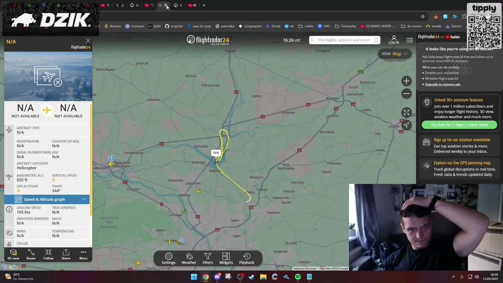This screenshot has height=283, width=503.
Task: Open Spotify from the taskbar
Action: (x=298, y=277)
